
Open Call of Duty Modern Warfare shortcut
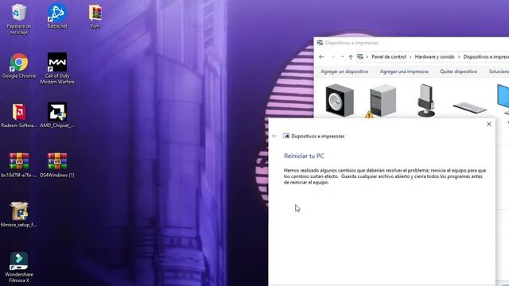57,68
